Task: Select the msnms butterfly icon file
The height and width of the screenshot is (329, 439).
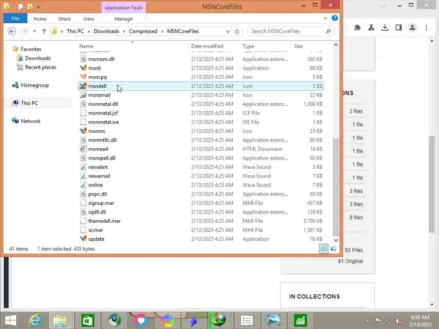Action: tap(83, 131)
